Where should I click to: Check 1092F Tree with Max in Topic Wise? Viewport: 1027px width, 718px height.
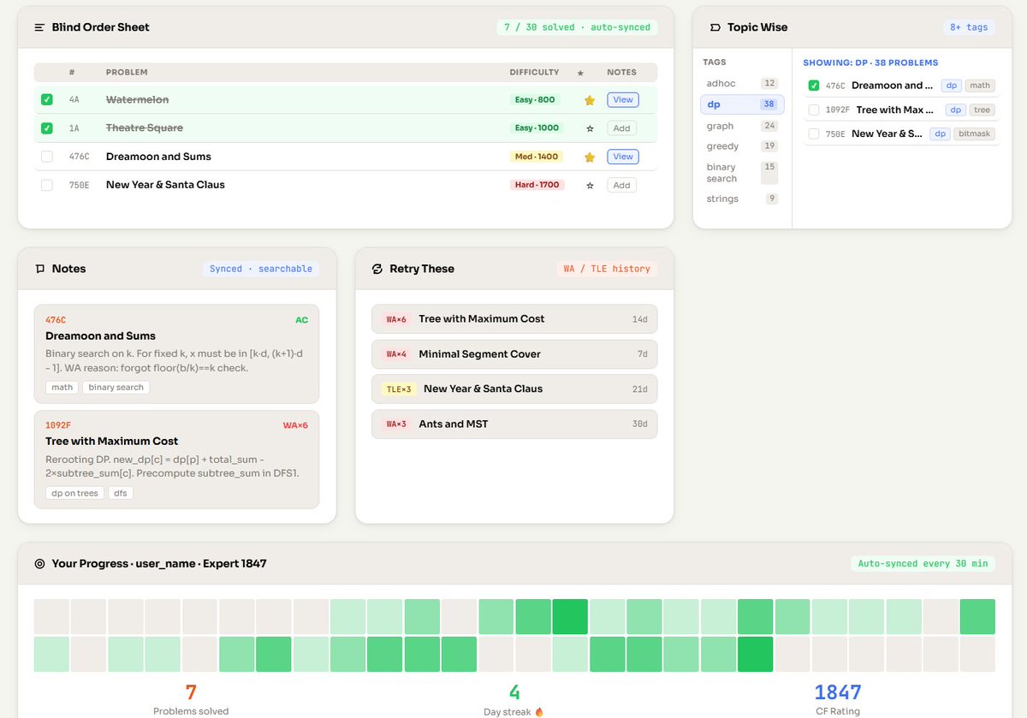point(814,110)
